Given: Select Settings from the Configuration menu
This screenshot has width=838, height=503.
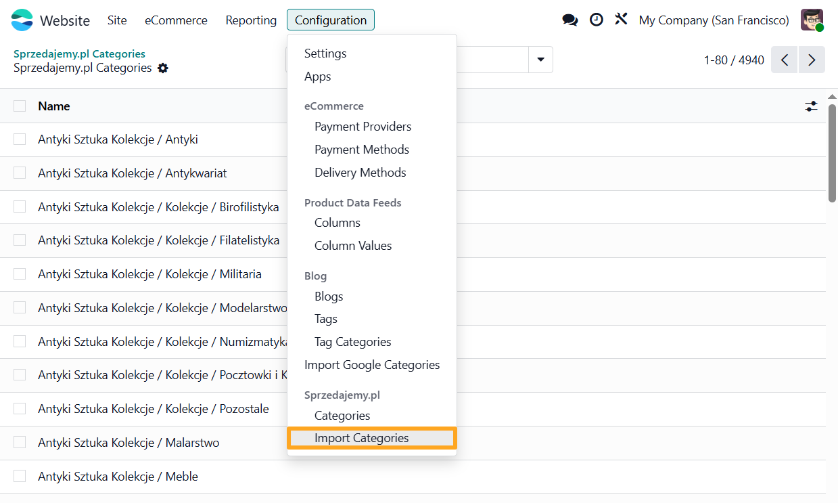Looking at the screenshot, I should click(x=372, y=53).
